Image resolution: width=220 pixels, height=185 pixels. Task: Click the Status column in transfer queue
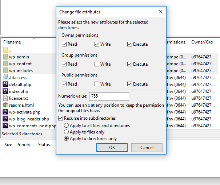[x=44, y=145]
